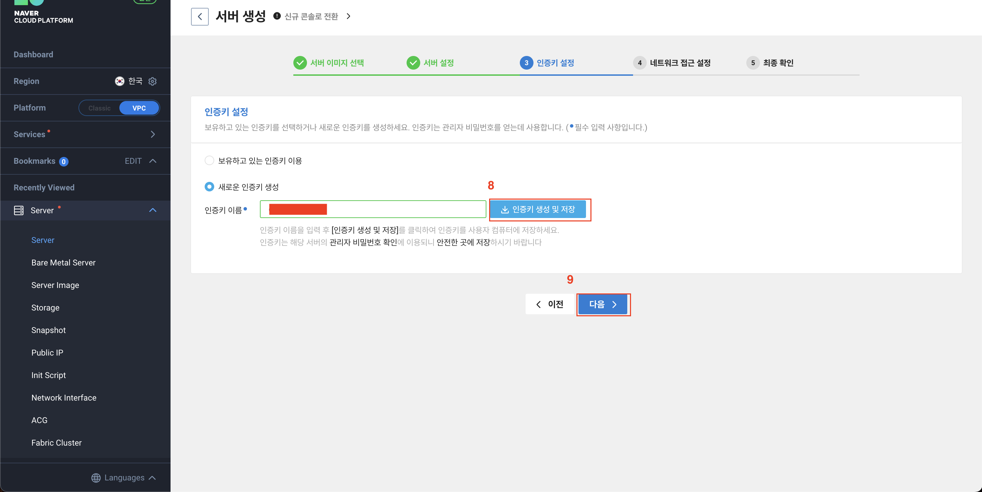Screen dimensions: 982x492
Task: Click the Languages globe icon
Action: [96, 478]
